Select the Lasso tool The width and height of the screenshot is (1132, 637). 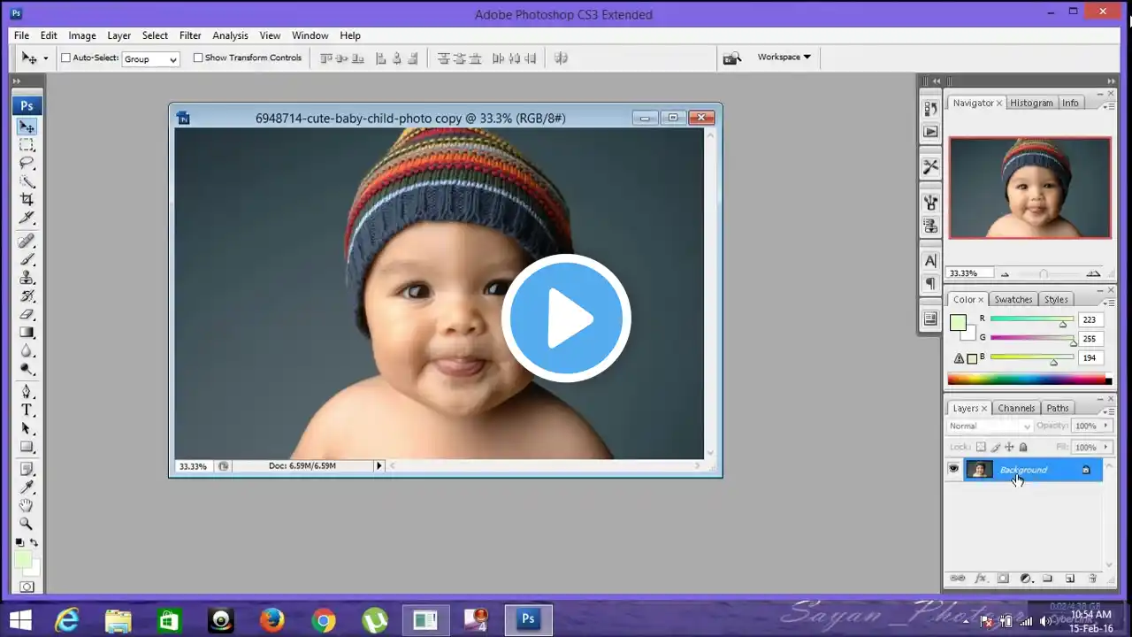pyautogui.click(x=27, y=163)
